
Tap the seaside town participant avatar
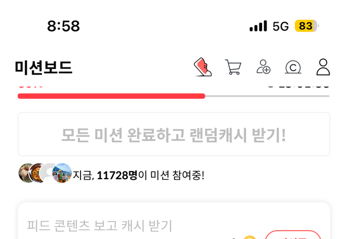coord(62,173)
